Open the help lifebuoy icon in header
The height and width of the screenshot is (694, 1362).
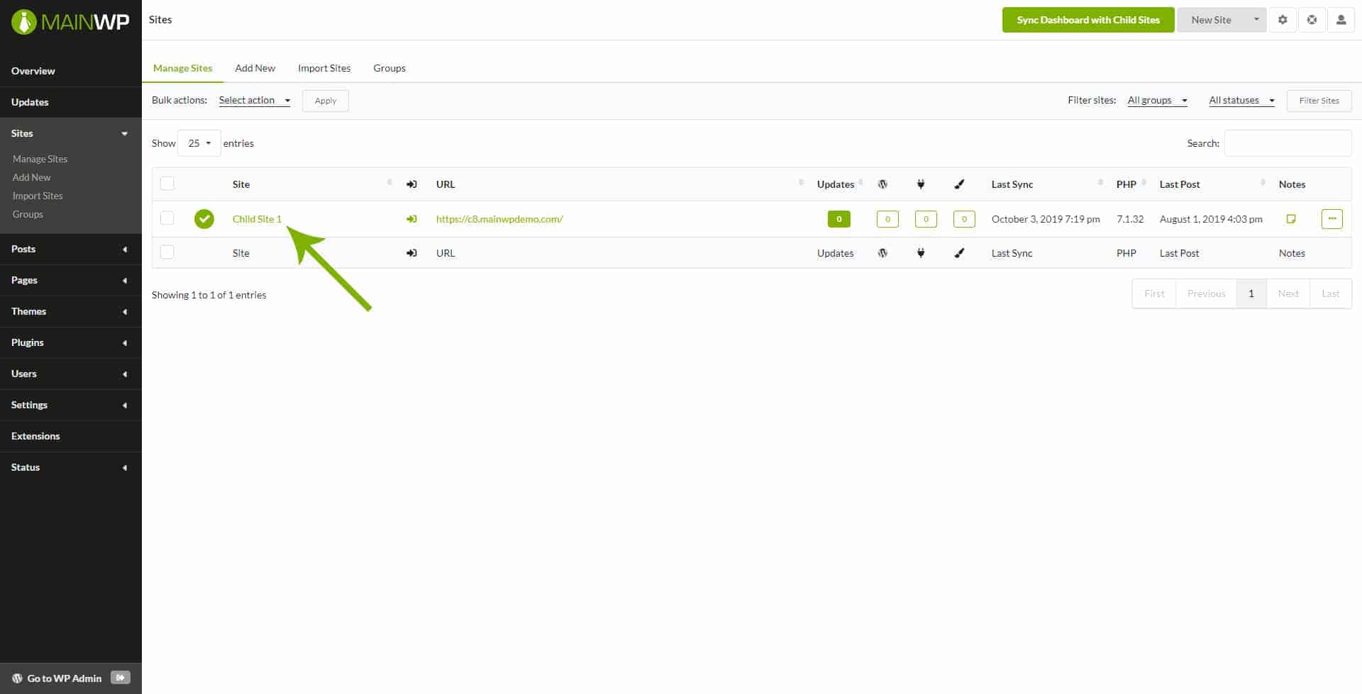pyautogui.click(x=1312, y=20)
